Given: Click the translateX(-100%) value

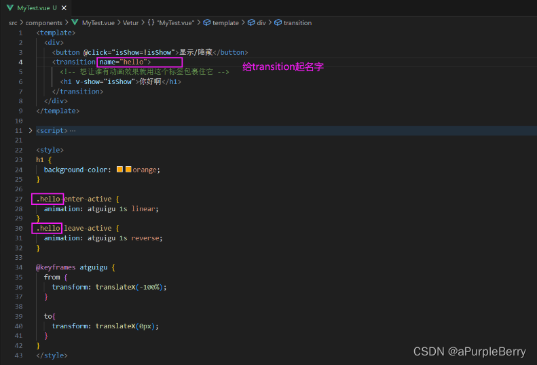Looking at the screenshot, I should click(x=129, y=287).
